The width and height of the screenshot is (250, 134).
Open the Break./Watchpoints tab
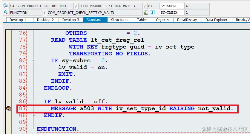[x=241, y=20]
